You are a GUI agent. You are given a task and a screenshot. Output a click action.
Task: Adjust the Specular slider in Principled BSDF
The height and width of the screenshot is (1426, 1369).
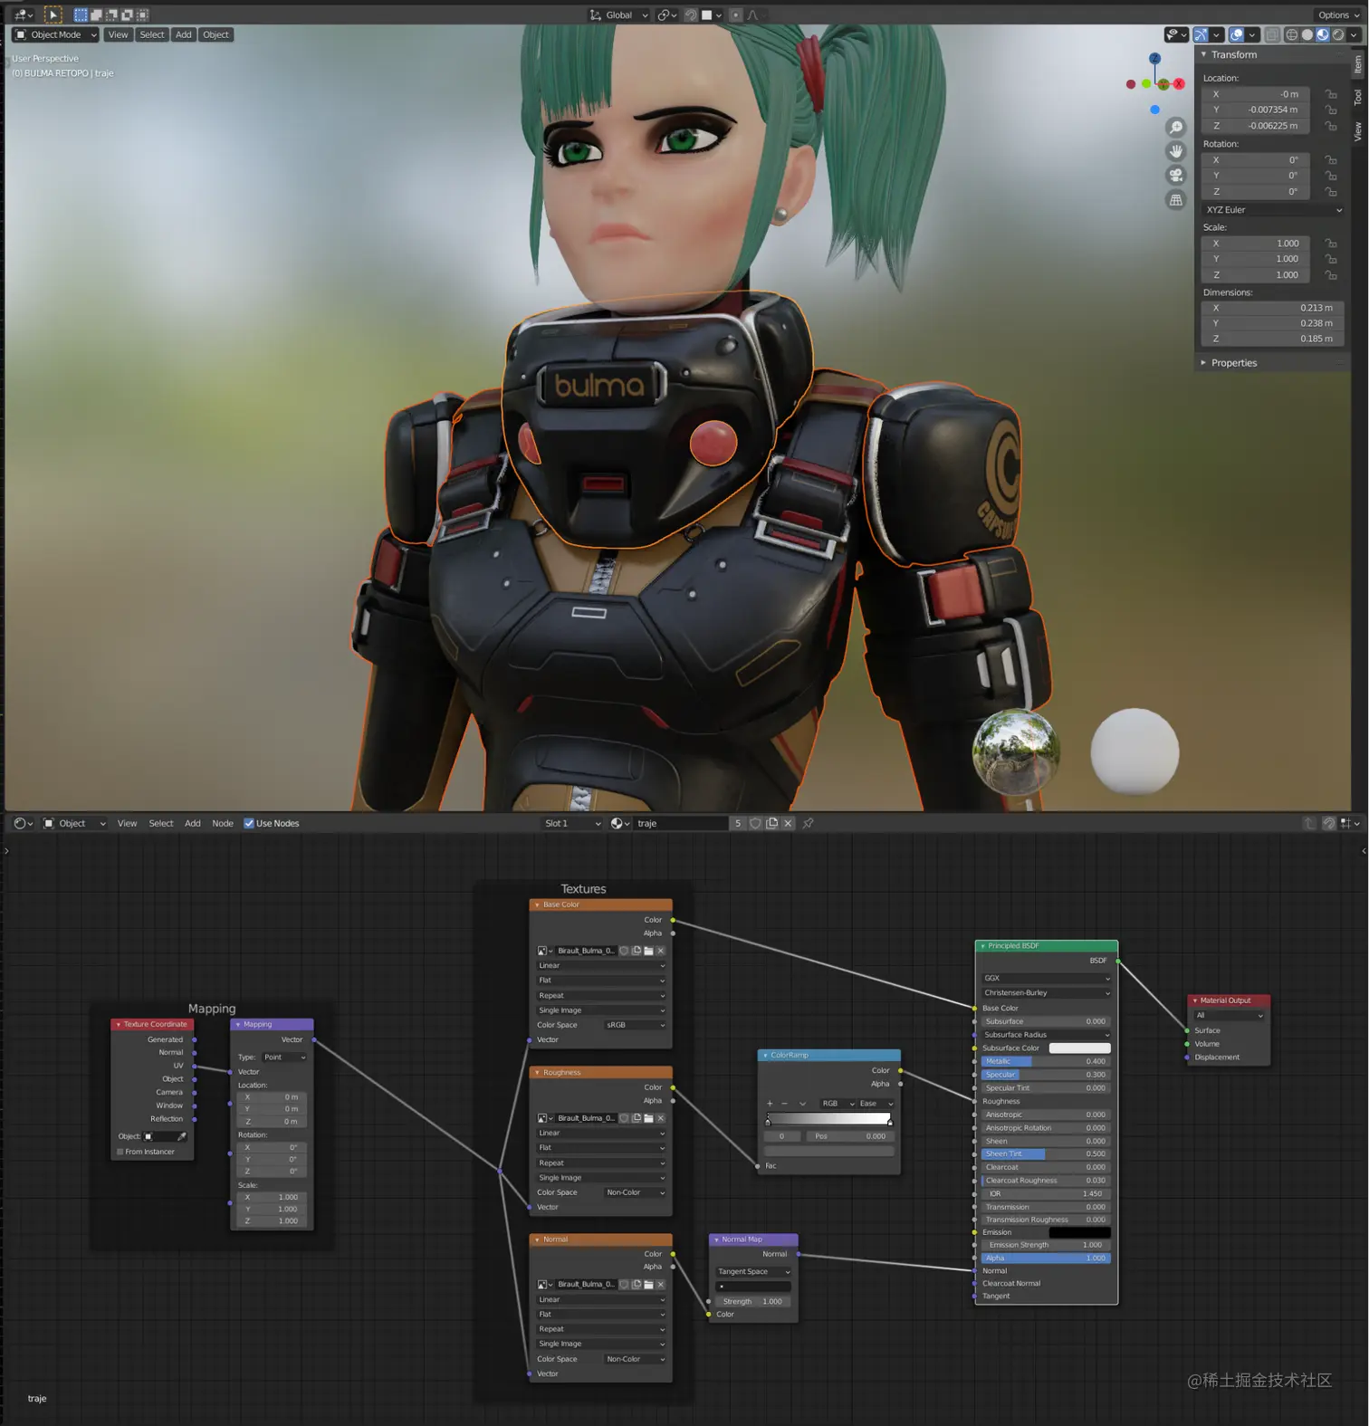click(x=1046, y=1075)
